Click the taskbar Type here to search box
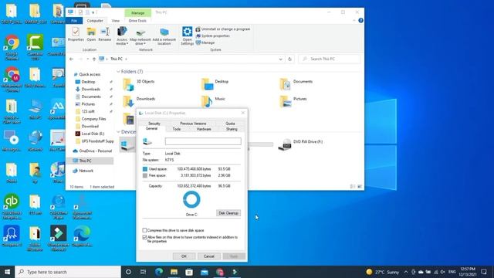 click(x=68, y=272)
